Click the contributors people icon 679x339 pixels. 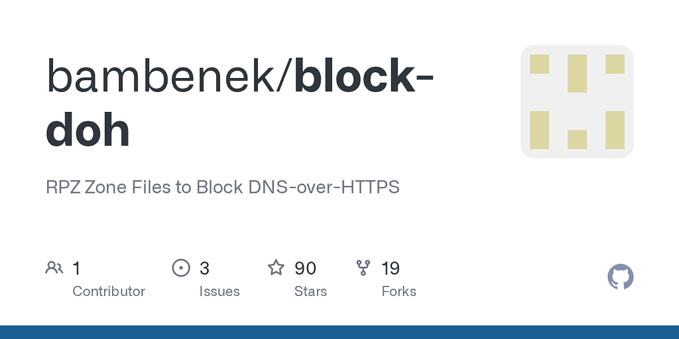(54, 268)
